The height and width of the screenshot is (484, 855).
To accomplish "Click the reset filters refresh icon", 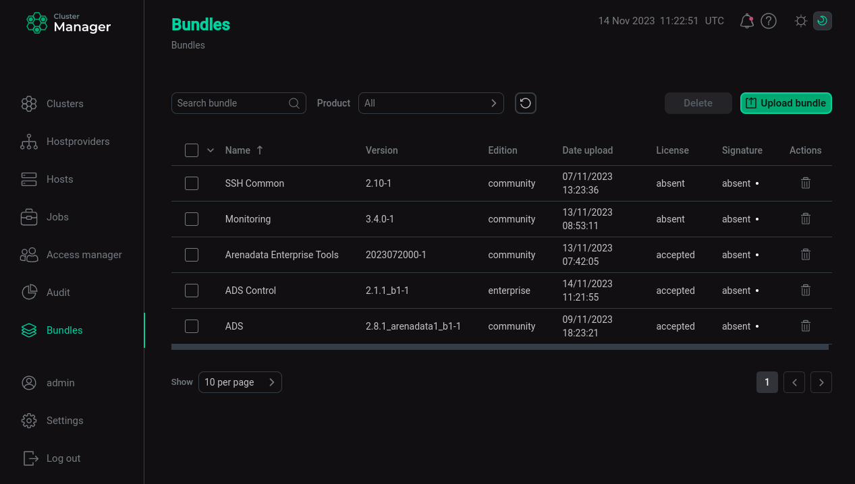I will [526, 103].
